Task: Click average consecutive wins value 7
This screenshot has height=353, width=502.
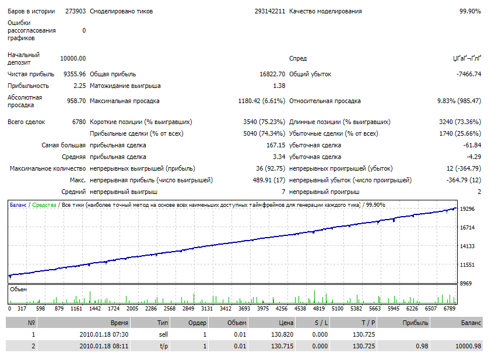Action: point(283,192)
